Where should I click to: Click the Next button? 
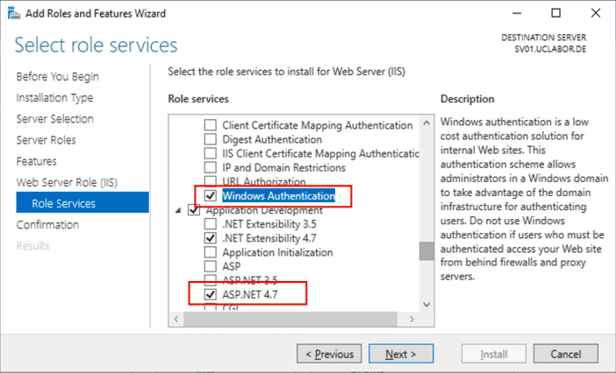399,355
